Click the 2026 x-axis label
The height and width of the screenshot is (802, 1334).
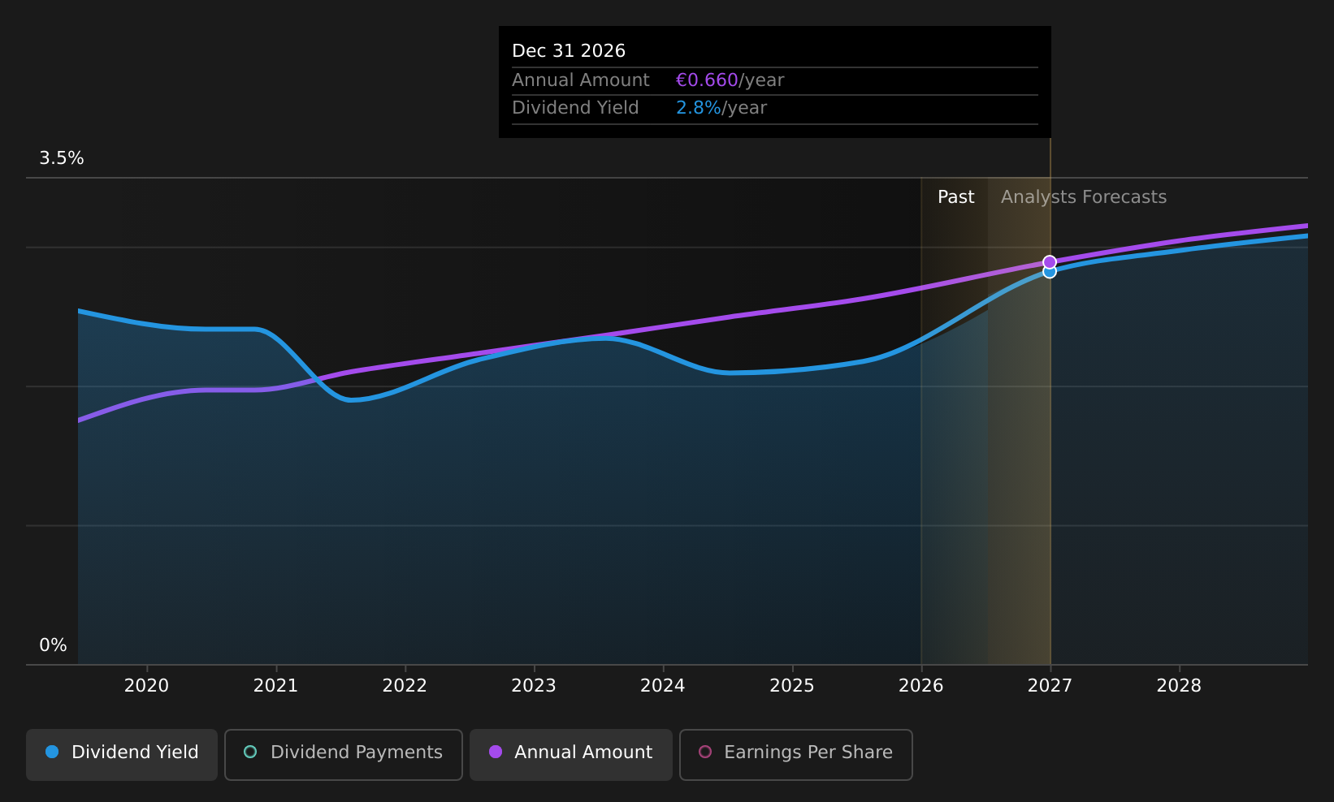[x=921, y=686]
